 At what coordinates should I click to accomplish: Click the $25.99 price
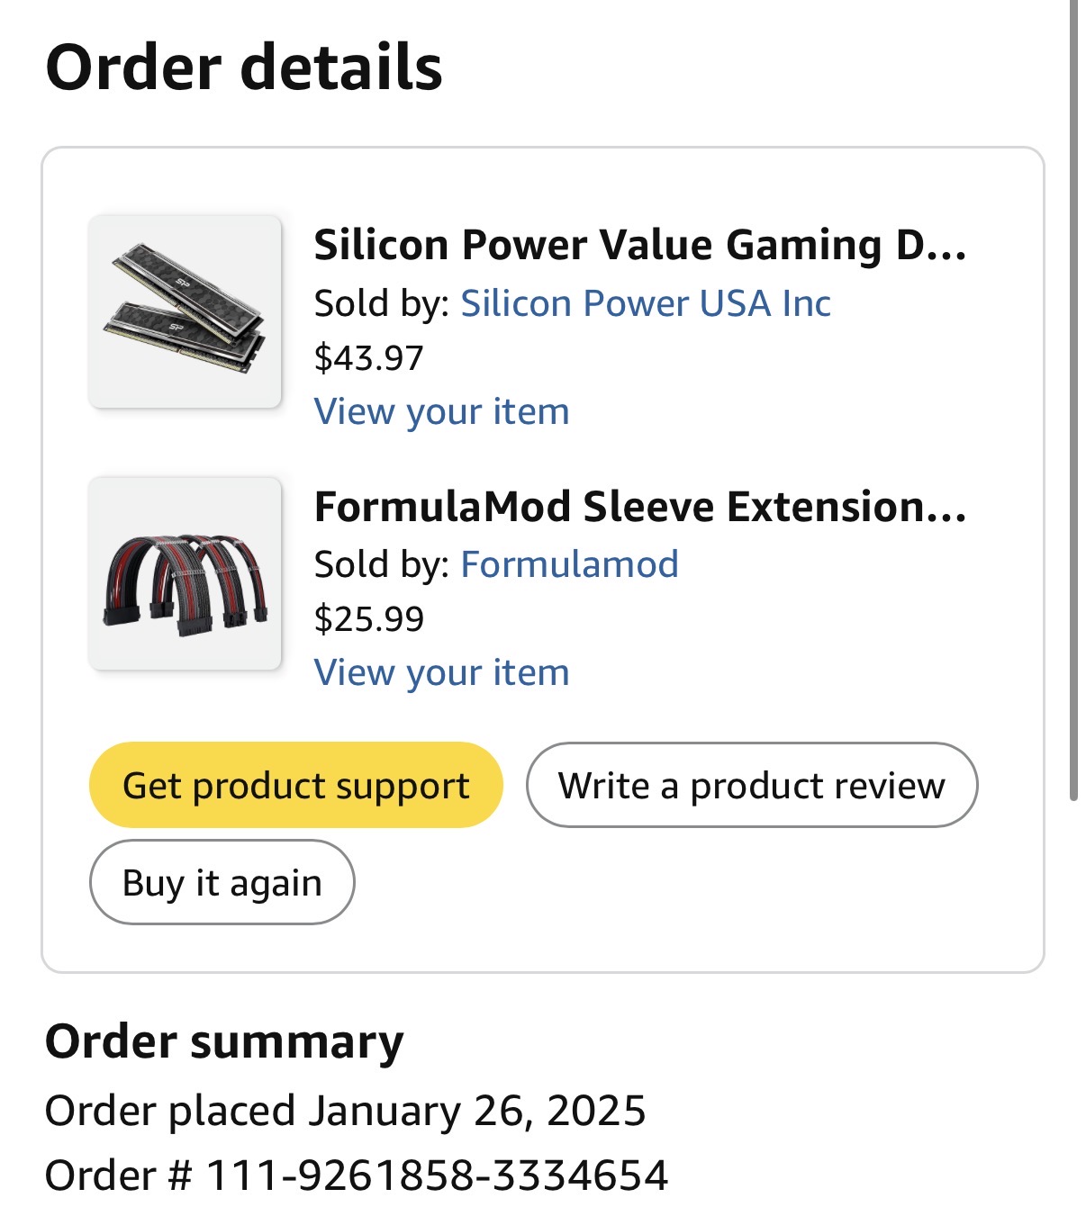[x=368, y=619]
